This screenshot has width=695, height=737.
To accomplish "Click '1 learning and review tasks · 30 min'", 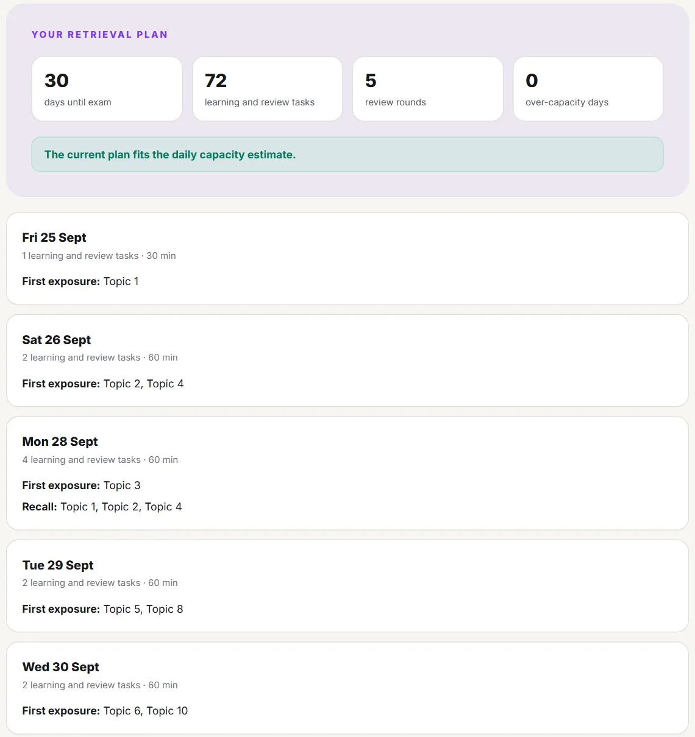I will click(x=99, y=256).
